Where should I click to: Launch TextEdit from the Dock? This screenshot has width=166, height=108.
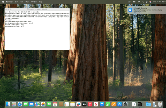pyautogui.click(x=134, y=104)
